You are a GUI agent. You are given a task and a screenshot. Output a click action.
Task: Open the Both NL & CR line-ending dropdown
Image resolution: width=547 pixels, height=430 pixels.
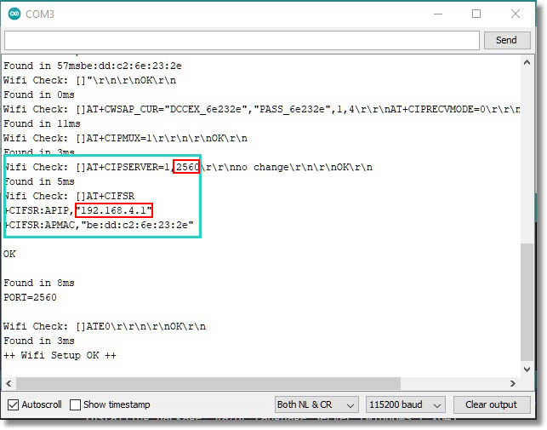pyautogui.click(x=316, y=404)
